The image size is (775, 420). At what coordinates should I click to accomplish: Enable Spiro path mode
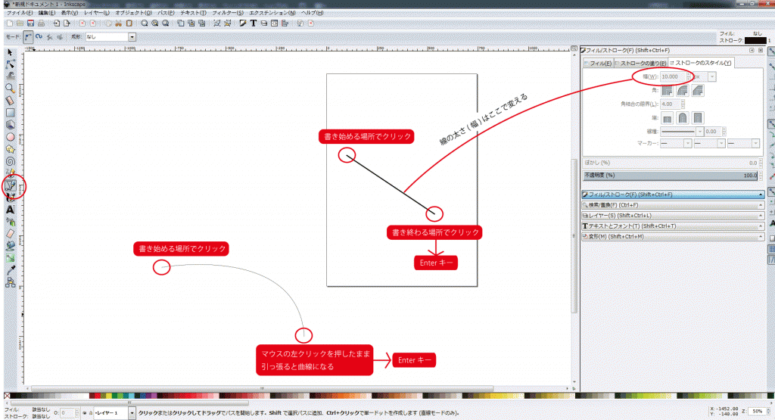pos(39,36)
